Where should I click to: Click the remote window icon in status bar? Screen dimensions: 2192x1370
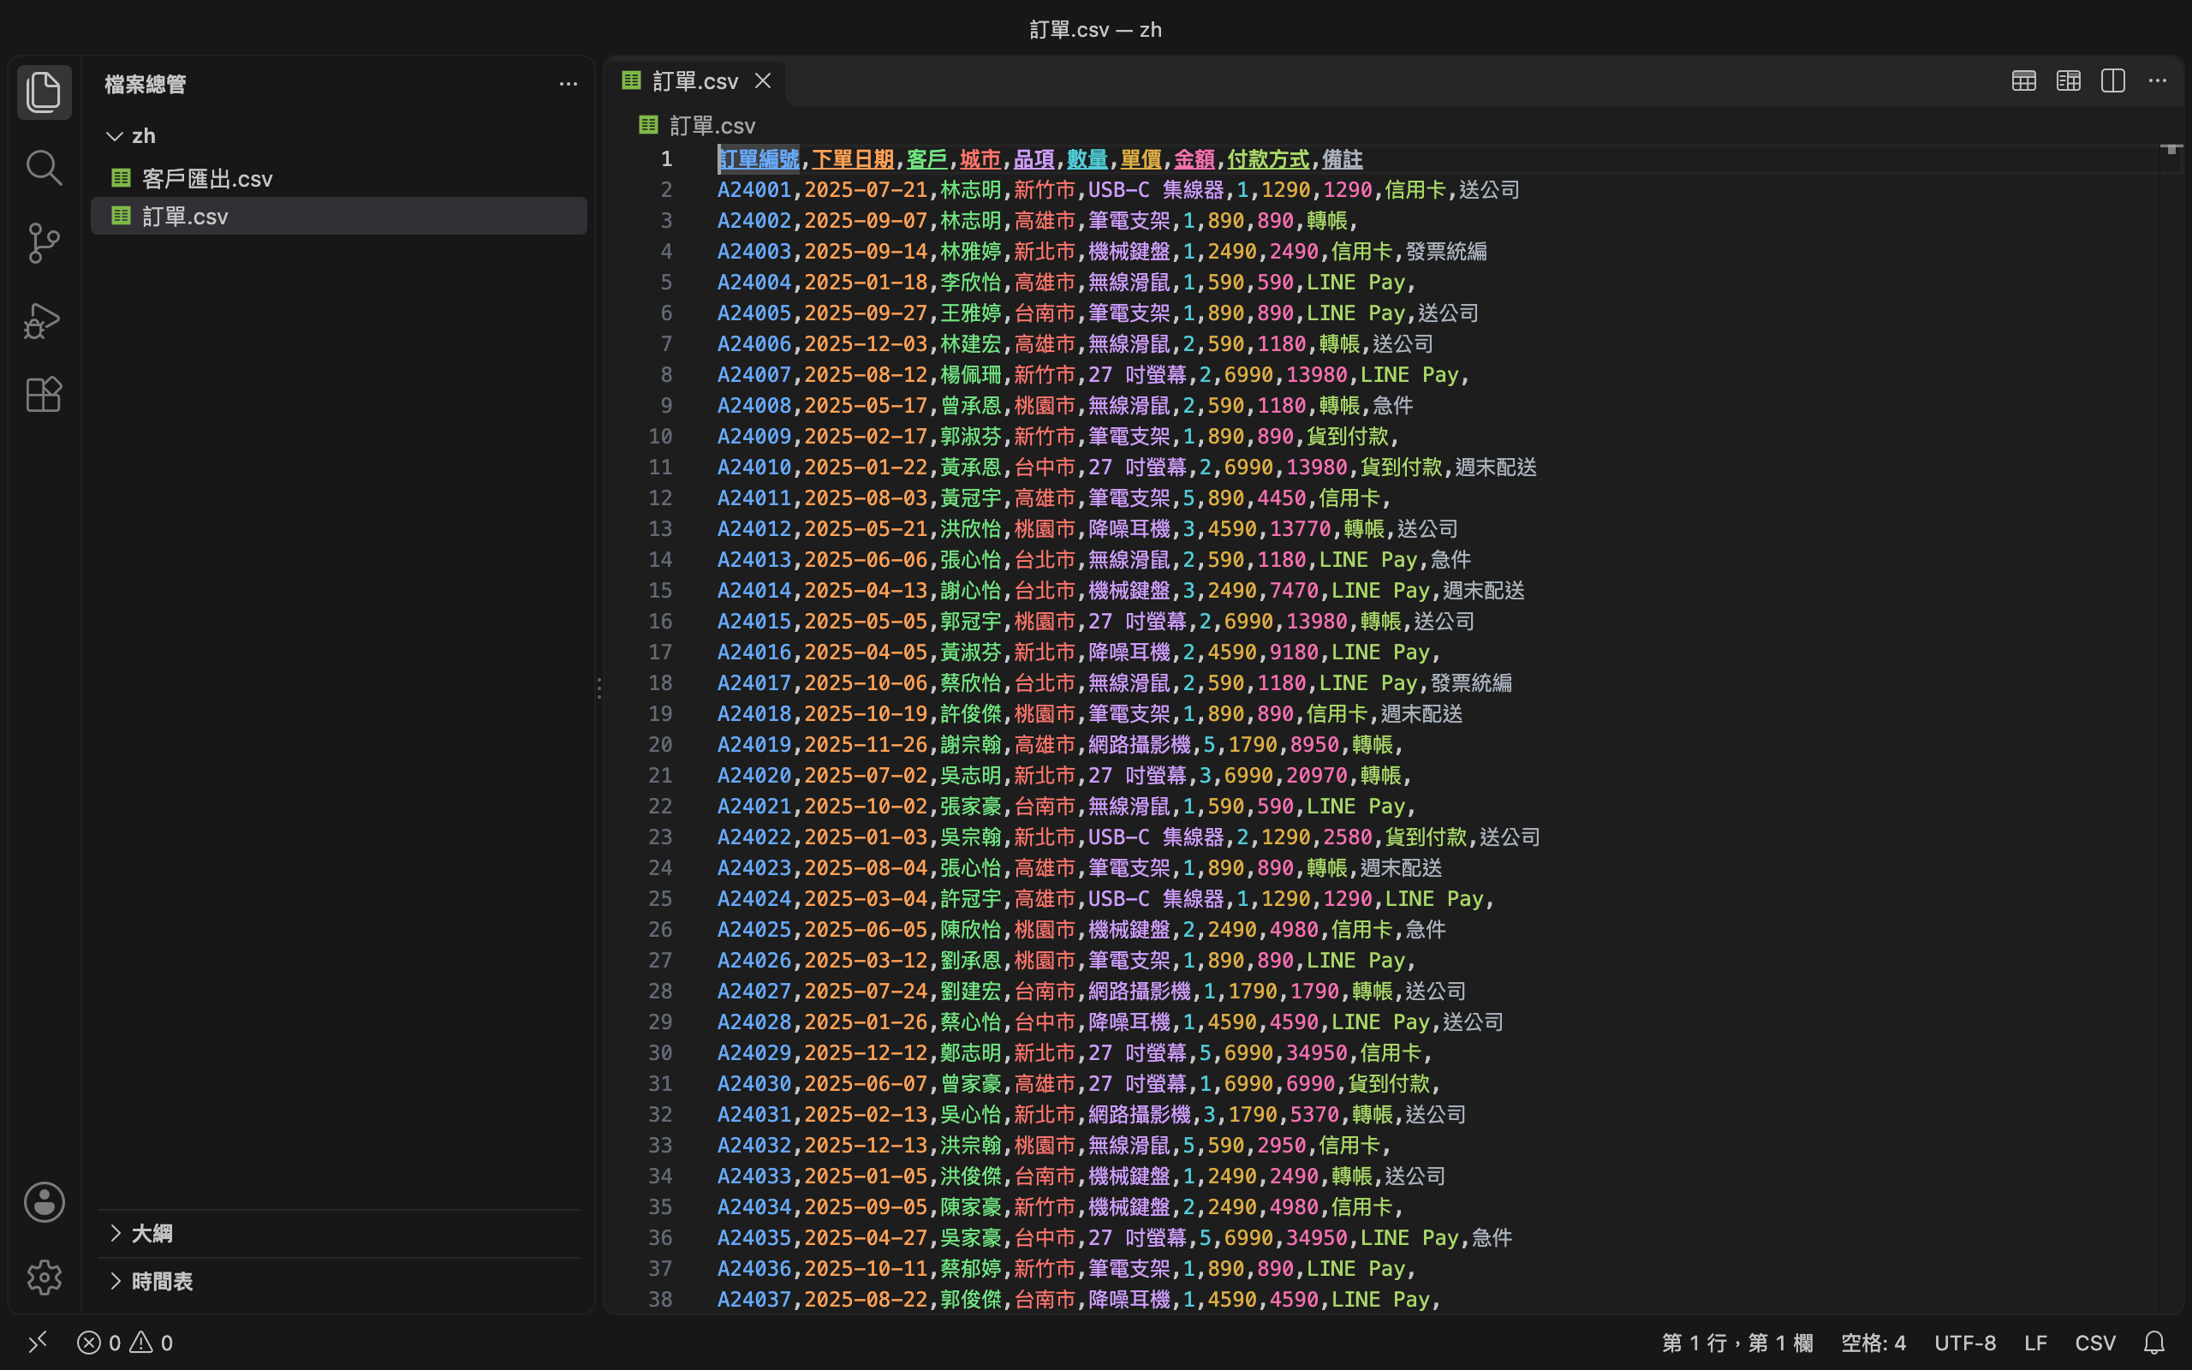point(38,1342)
